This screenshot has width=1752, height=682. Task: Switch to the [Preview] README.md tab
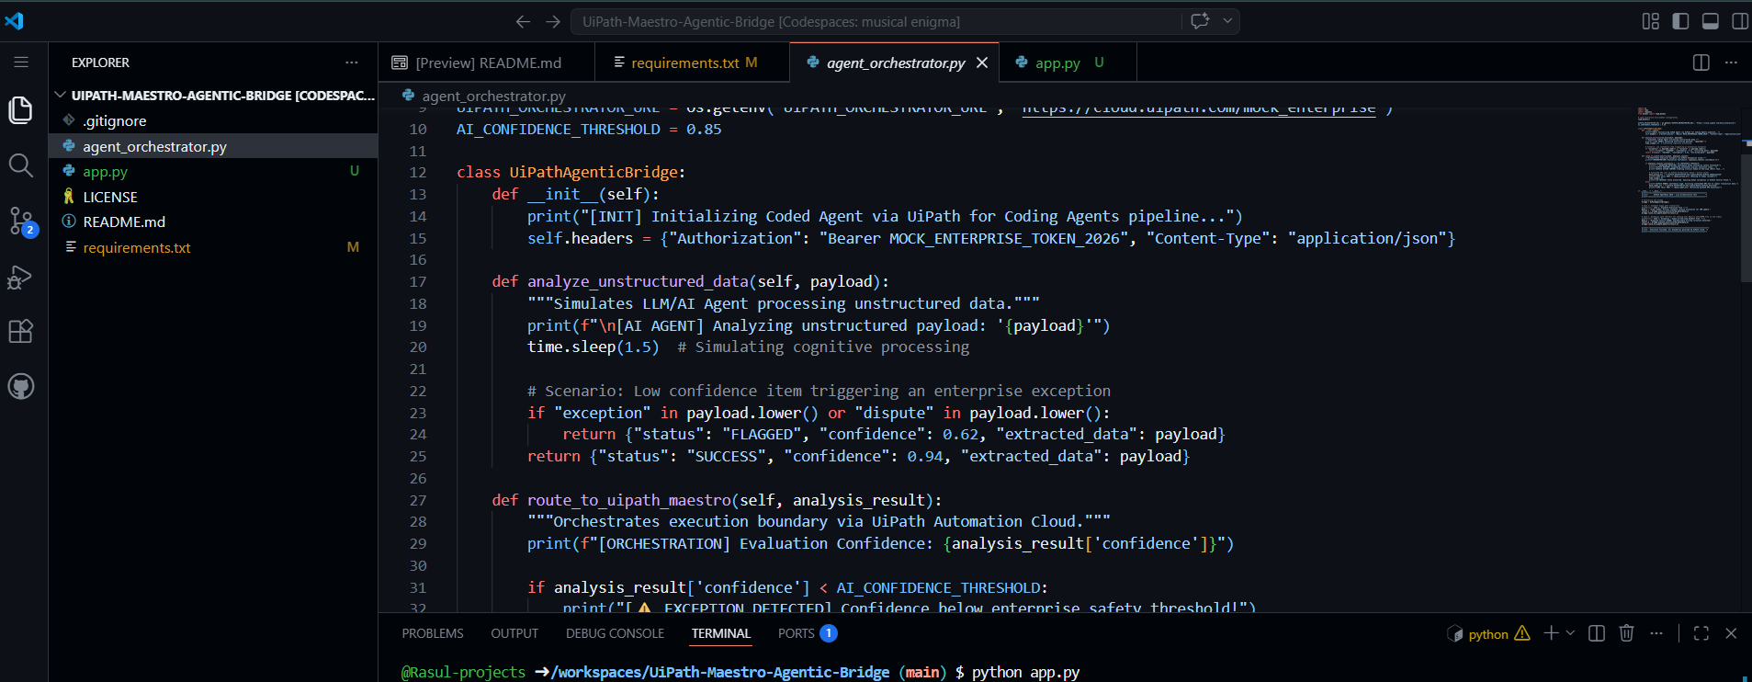pyautogui.click(x=487, y=63)
